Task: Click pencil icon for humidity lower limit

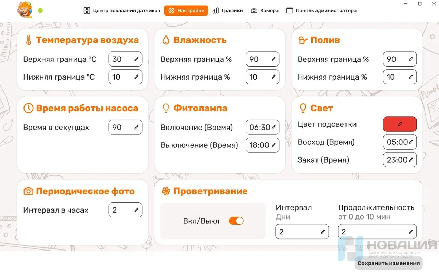Action: (x=273, y=77)
